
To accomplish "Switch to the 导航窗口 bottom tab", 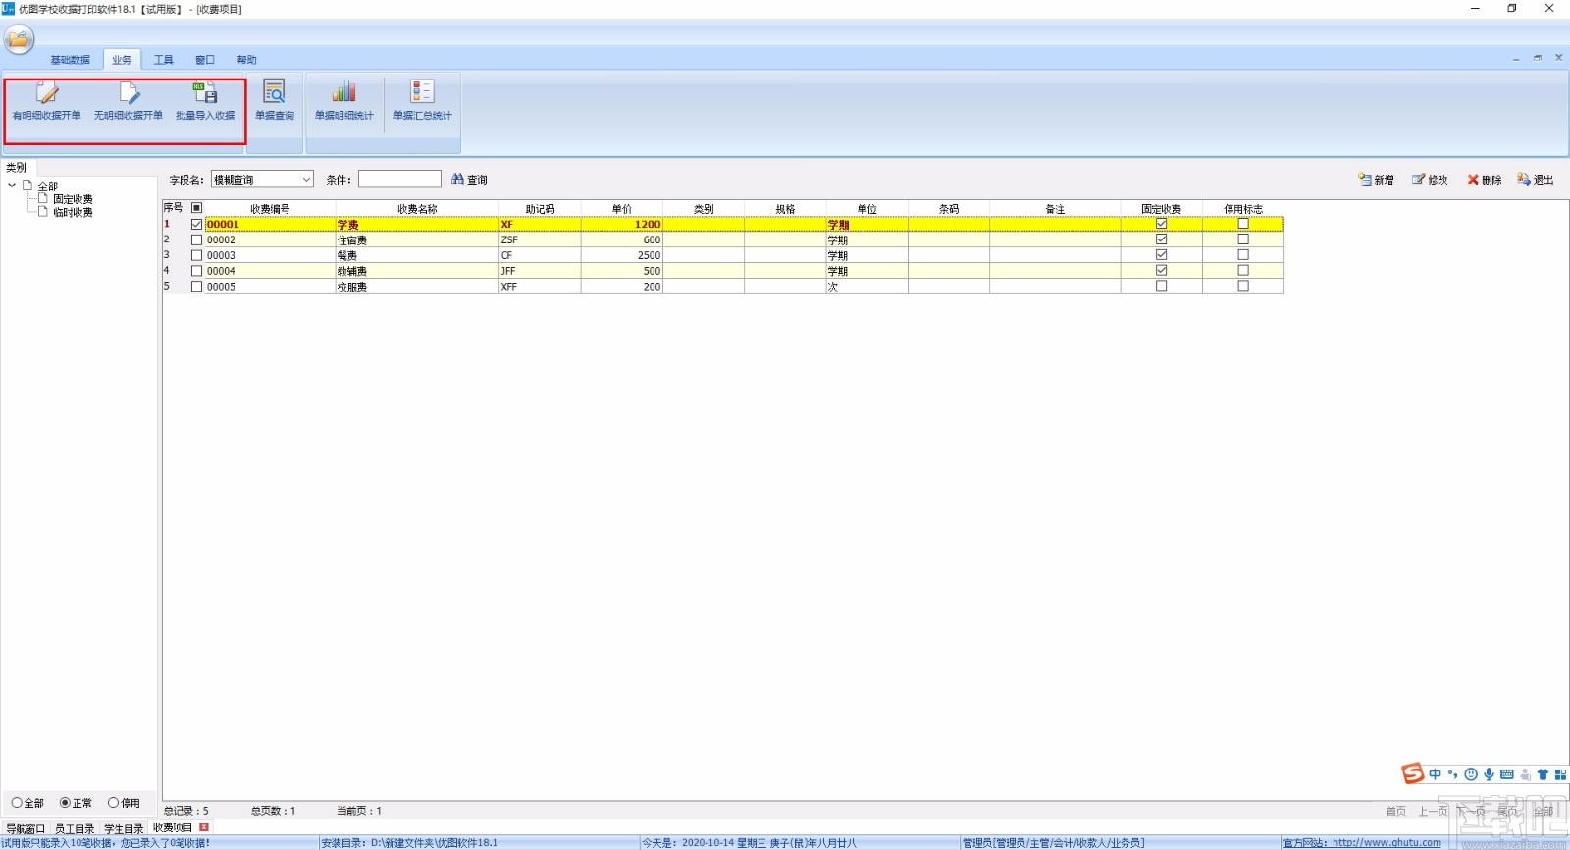I will pos(26,829).
